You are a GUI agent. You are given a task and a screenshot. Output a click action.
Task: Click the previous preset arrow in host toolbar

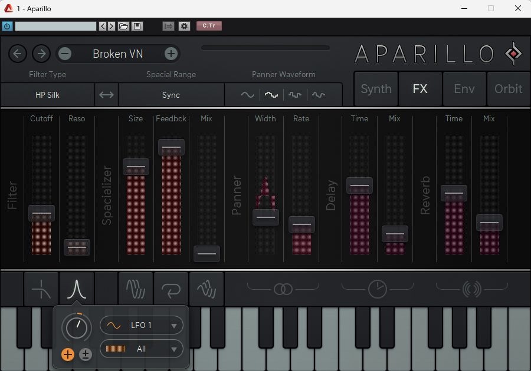click(x=103, y=26)
